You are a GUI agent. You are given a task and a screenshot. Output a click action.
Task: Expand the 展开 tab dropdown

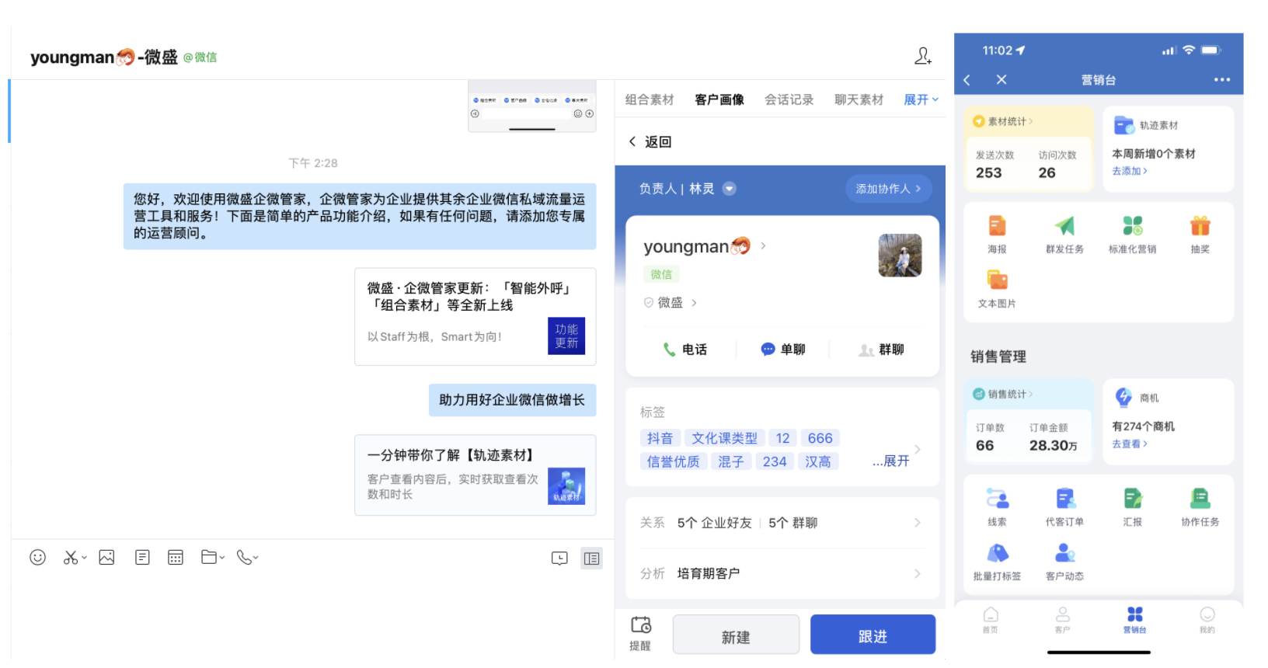pos(921,99)
